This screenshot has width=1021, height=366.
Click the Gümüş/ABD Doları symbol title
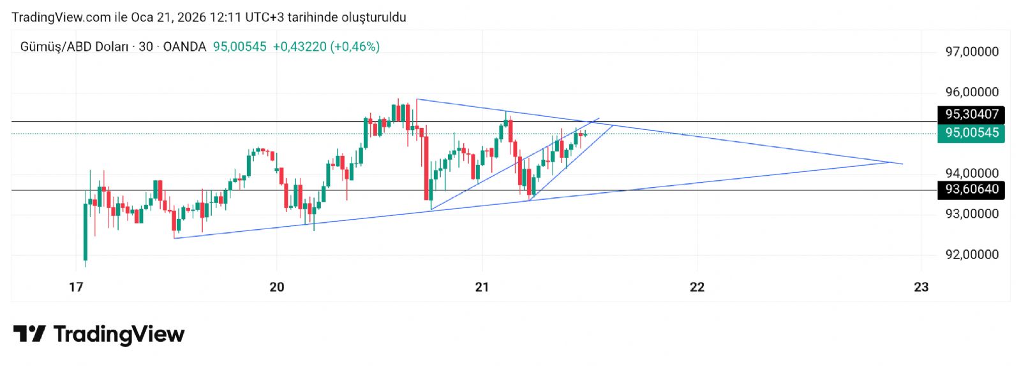pos(74,46)
